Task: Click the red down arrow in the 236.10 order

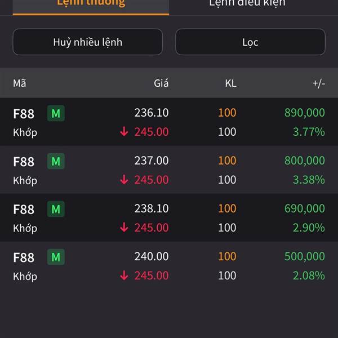Action: [124, 132]
